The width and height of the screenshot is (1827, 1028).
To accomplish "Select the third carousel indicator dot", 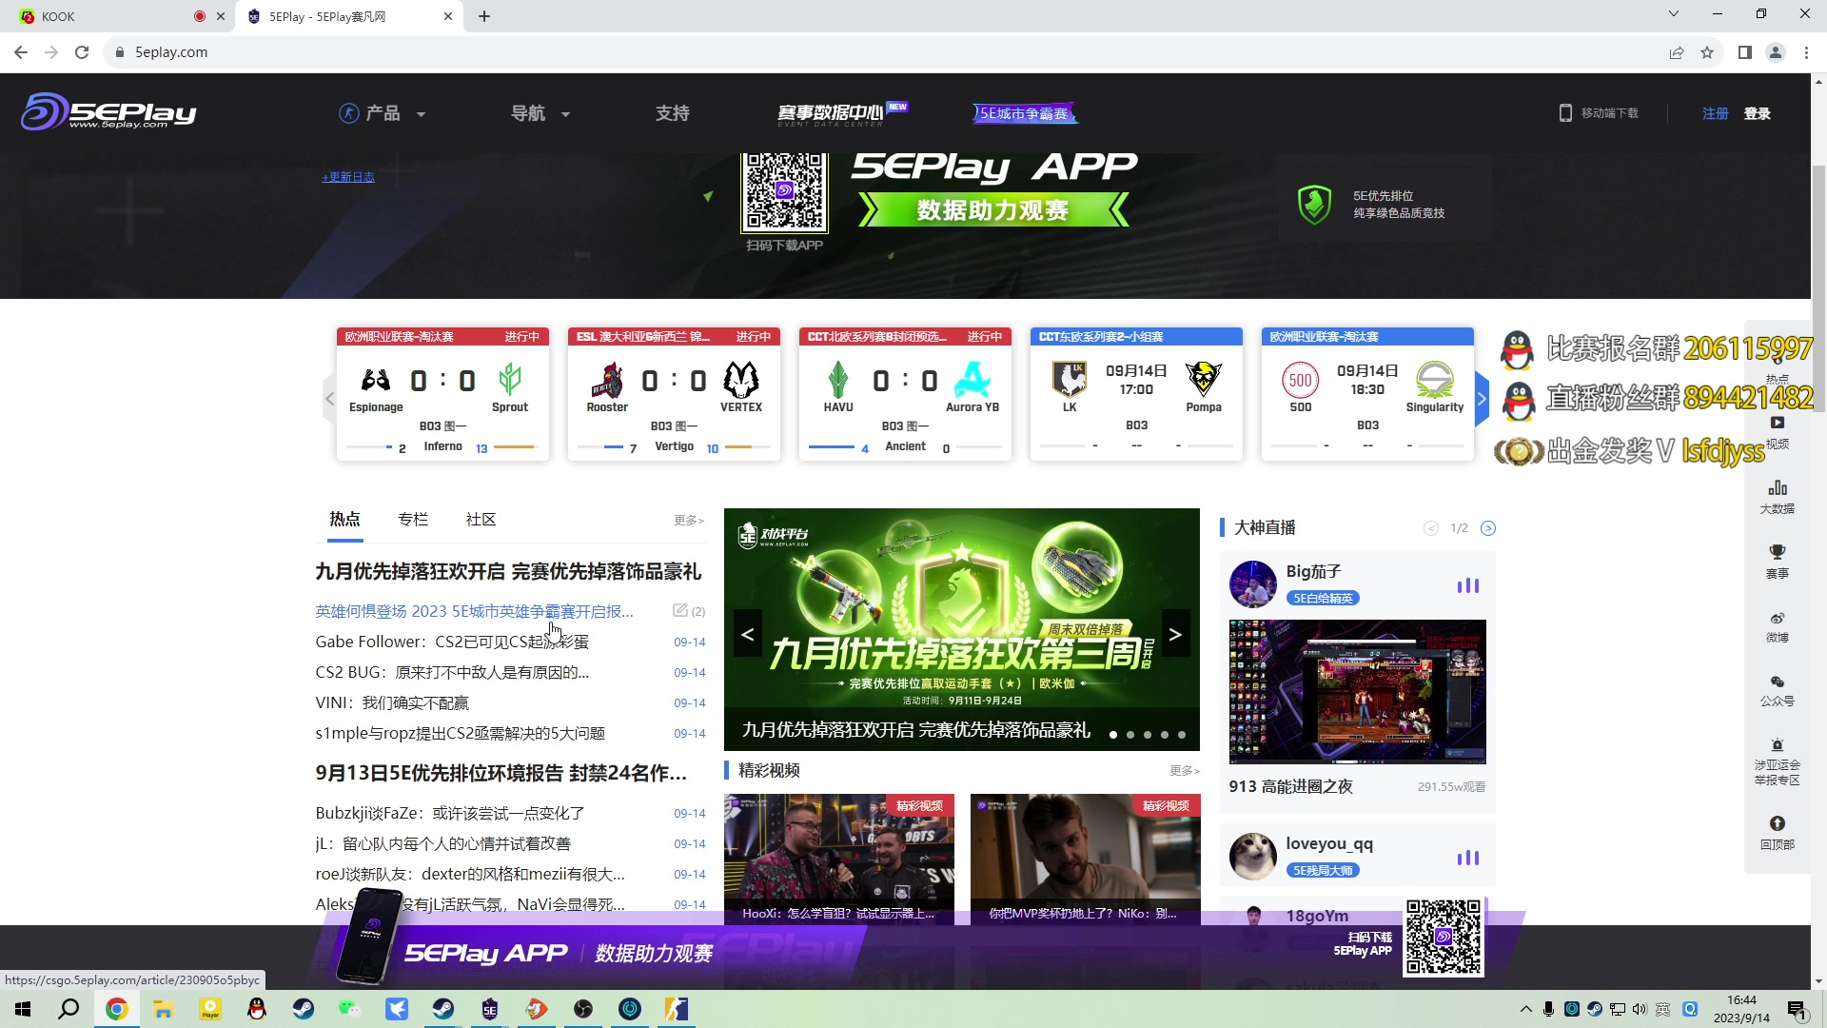I will (x=1148, y=735).
